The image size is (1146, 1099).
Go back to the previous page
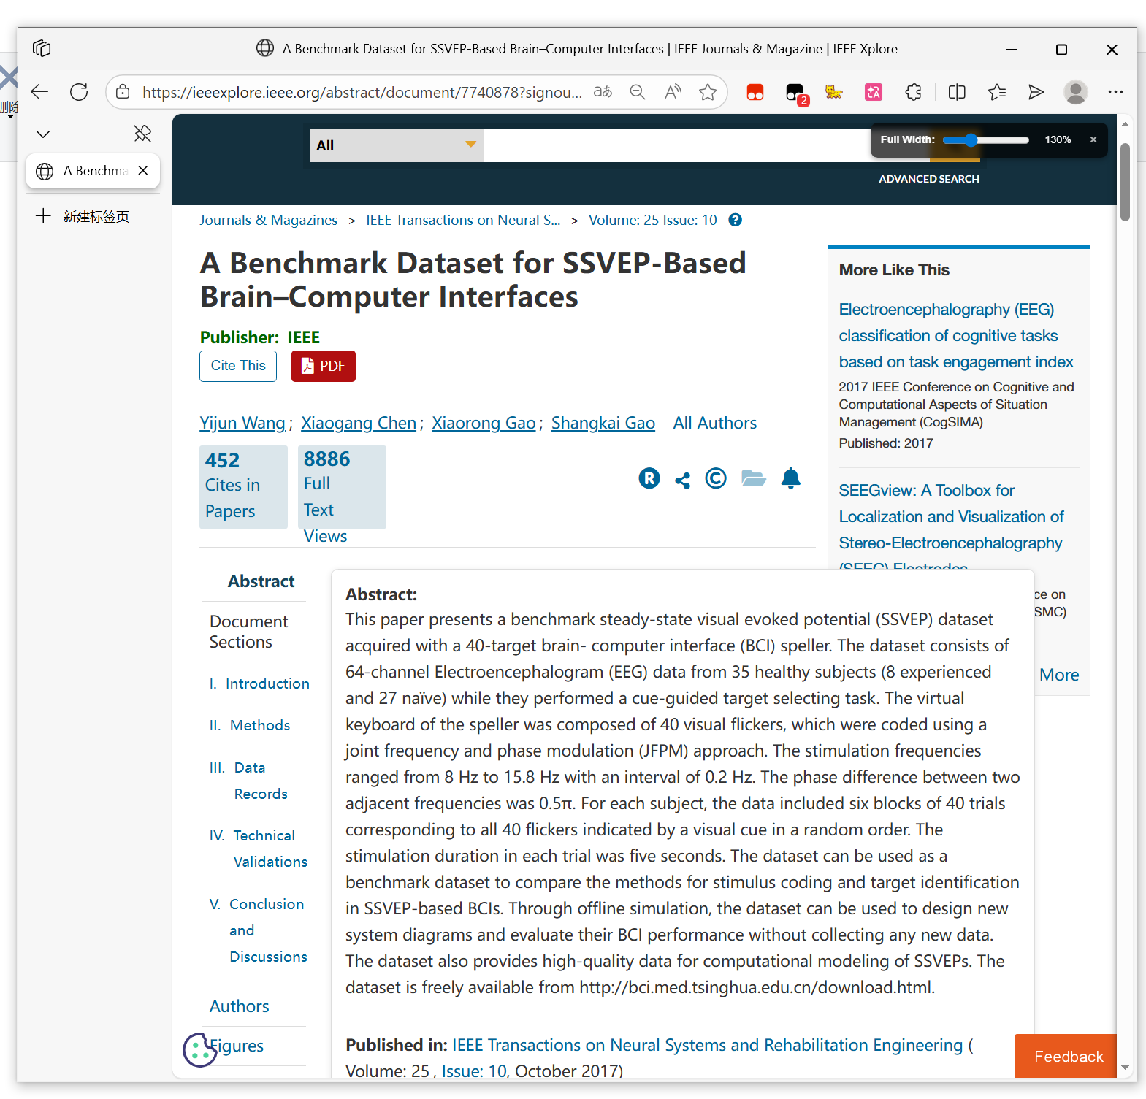pyautogui.click(x=39, y=92)
